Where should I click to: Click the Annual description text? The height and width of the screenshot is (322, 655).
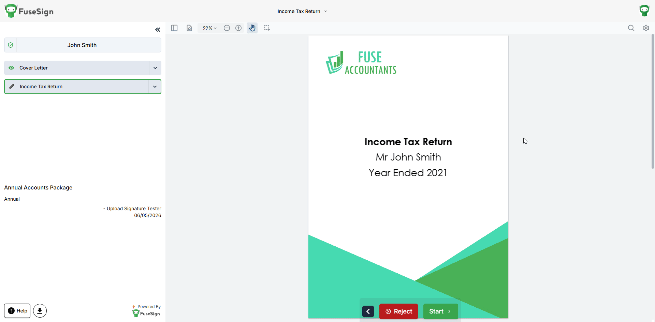pyautogui.click(x=12, y=199)
